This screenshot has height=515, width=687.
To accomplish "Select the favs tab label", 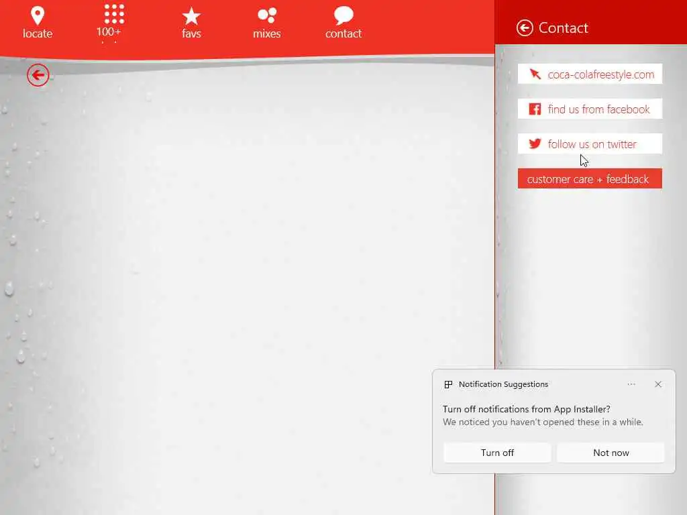I will click(x=191, y=34).
